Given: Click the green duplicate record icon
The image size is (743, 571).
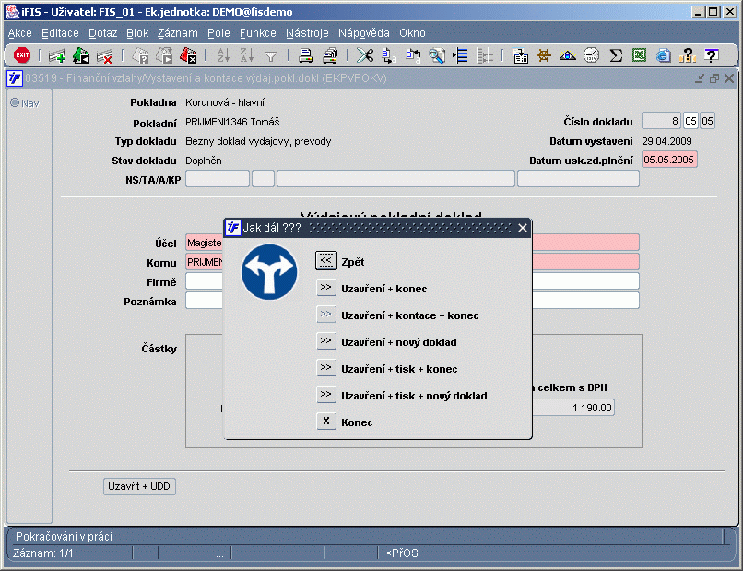Looking at the screenshot, I should tap(81, 56).
